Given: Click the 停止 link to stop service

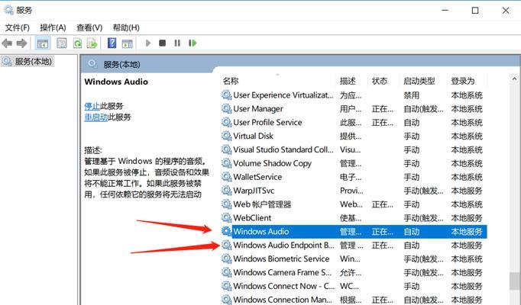Looking at the screenshot, I should [92, 106].
